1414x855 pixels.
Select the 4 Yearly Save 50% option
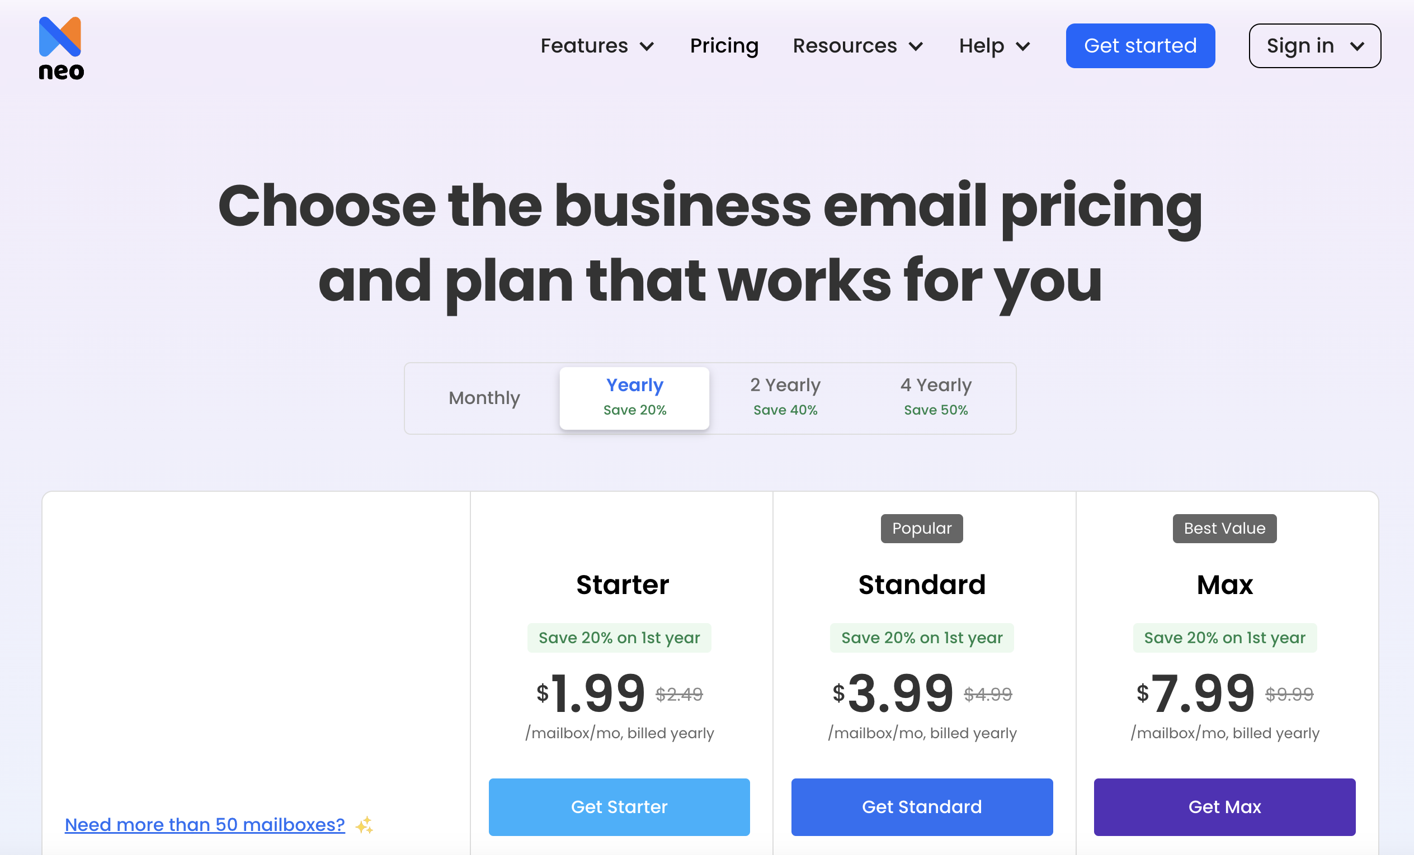[x=936, y=397]
